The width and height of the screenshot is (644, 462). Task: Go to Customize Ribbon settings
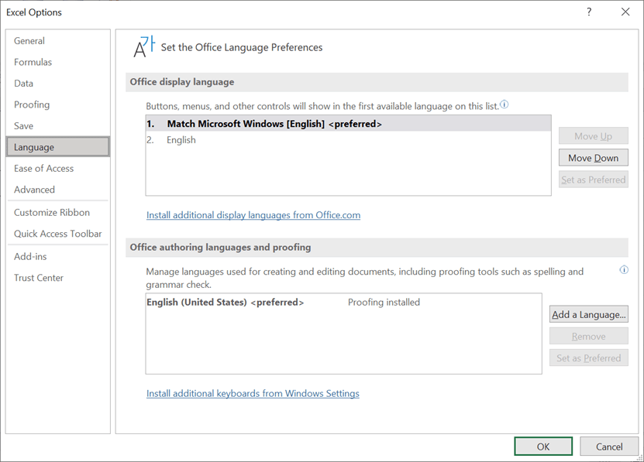point(52,213)
